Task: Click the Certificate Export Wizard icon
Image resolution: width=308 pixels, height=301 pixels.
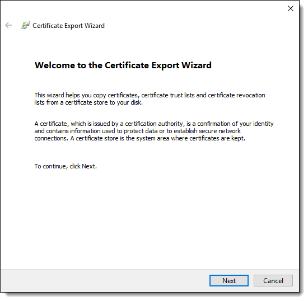Action: pyautogui.click(x=25, y=26)
